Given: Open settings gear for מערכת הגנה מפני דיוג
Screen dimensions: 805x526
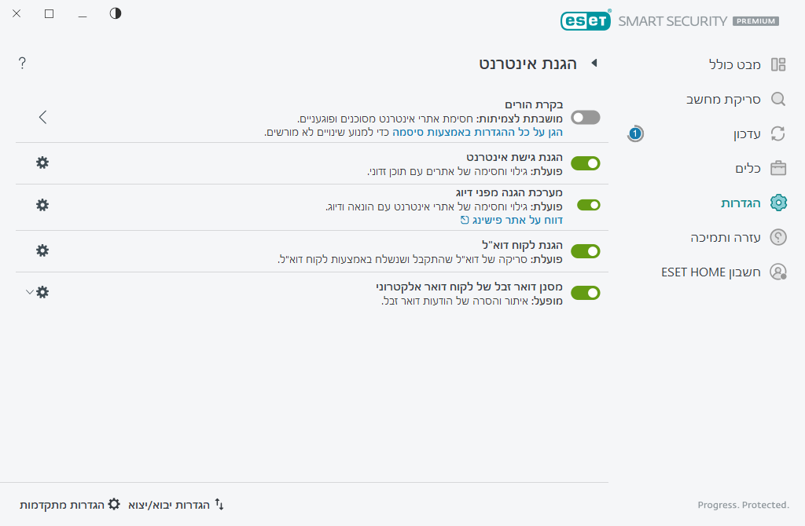Looking at the screenshot, I should 42,205.
